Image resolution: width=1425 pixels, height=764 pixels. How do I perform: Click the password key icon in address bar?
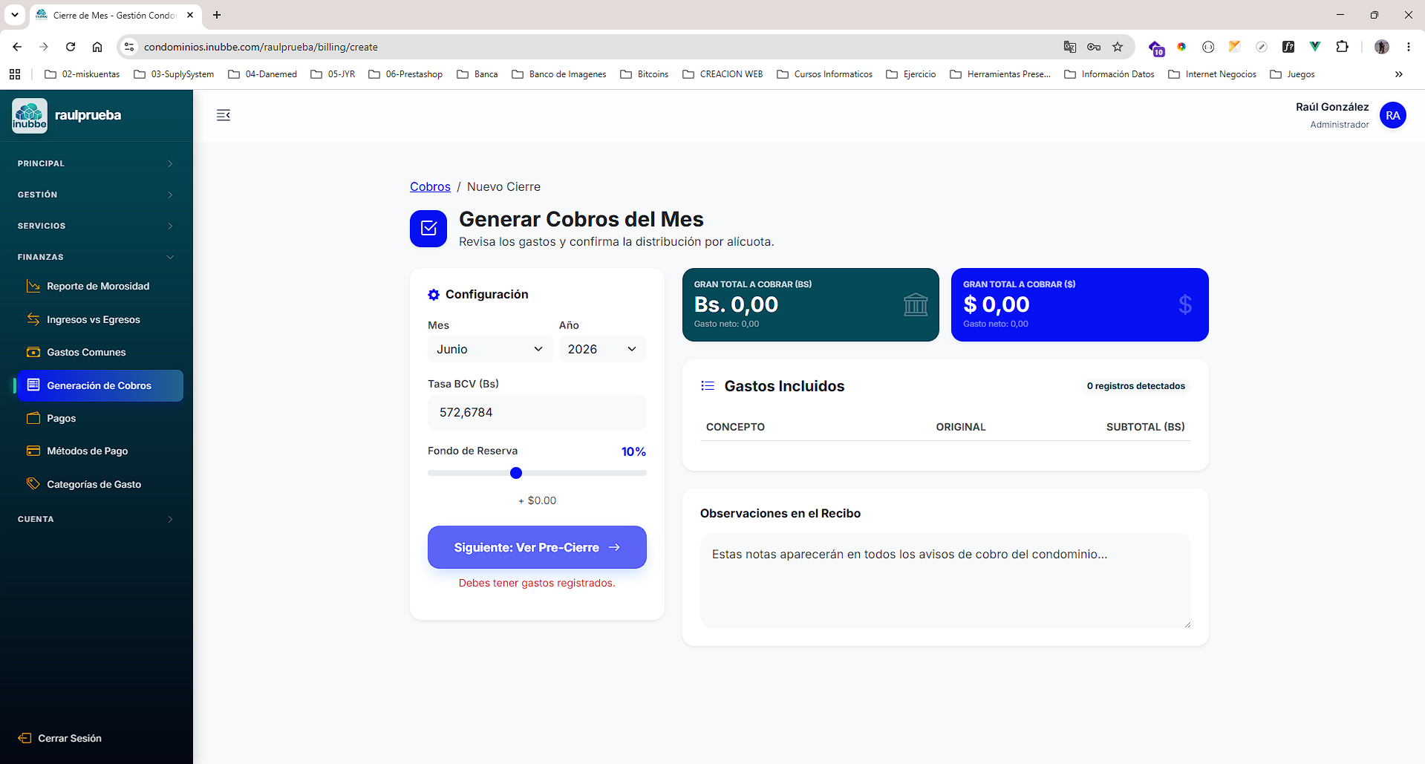click(1094, 47)
